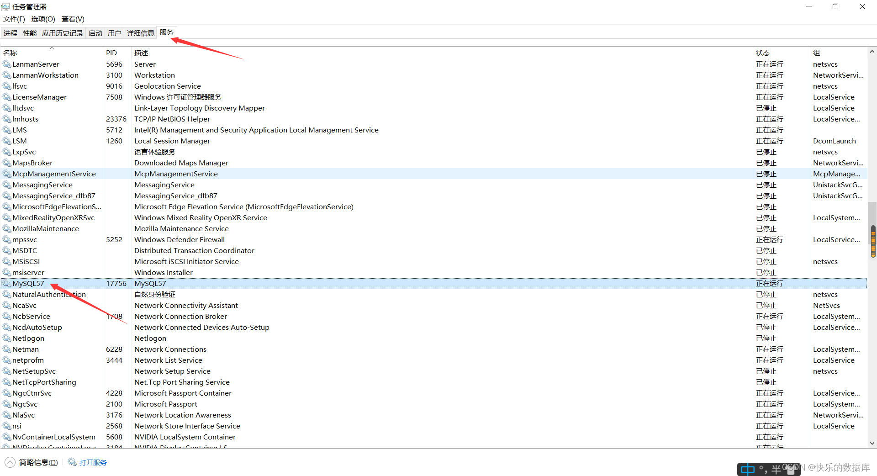877x476 pixels.
Task: Click the service icon next to MSDTC
Action: pyautogui.click(x=7, y=250)
